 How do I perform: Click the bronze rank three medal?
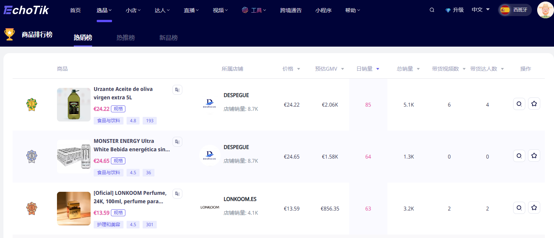click(31, 209)
